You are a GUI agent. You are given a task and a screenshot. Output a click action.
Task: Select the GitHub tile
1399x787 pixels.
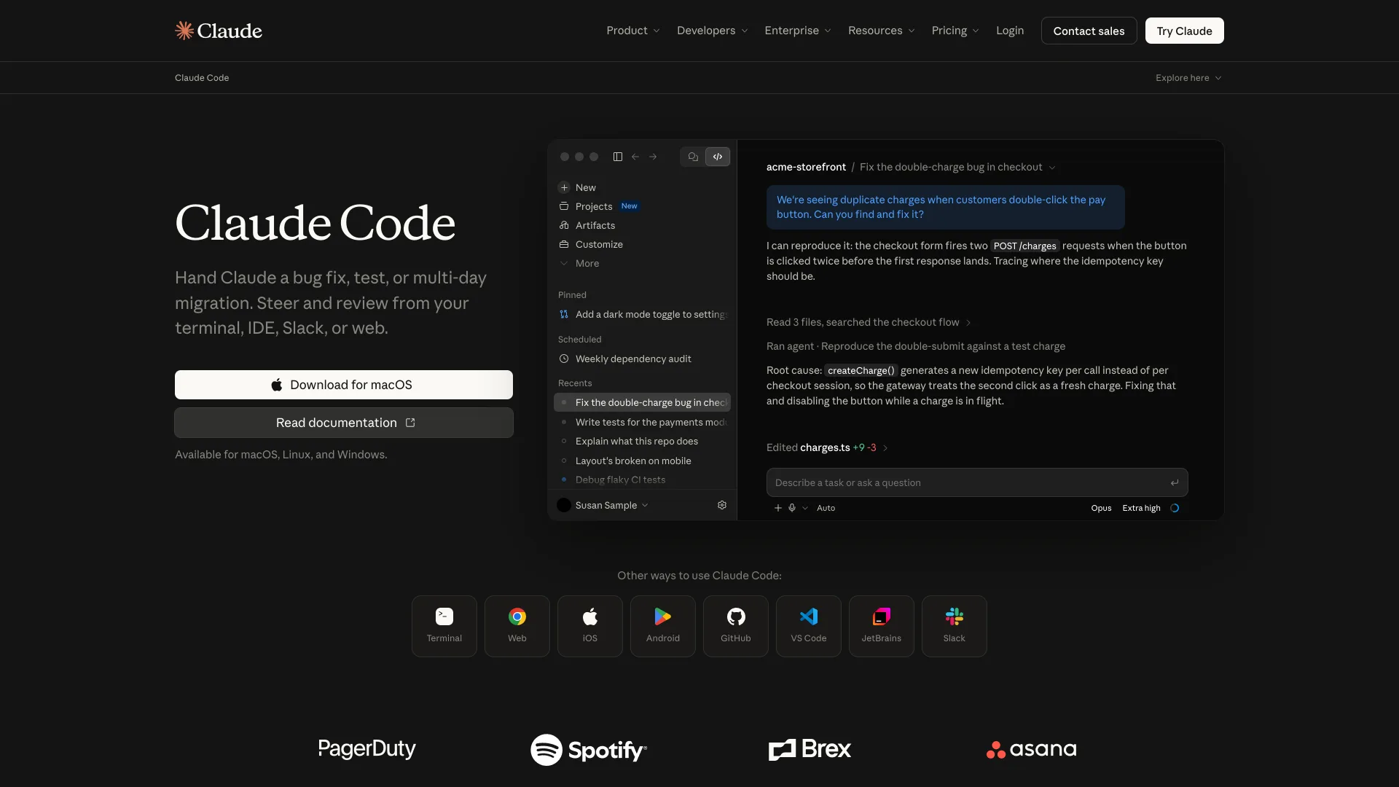(x=736, y=626)
